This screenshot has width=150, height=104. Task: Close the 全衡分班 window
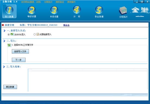coord(147,2)
